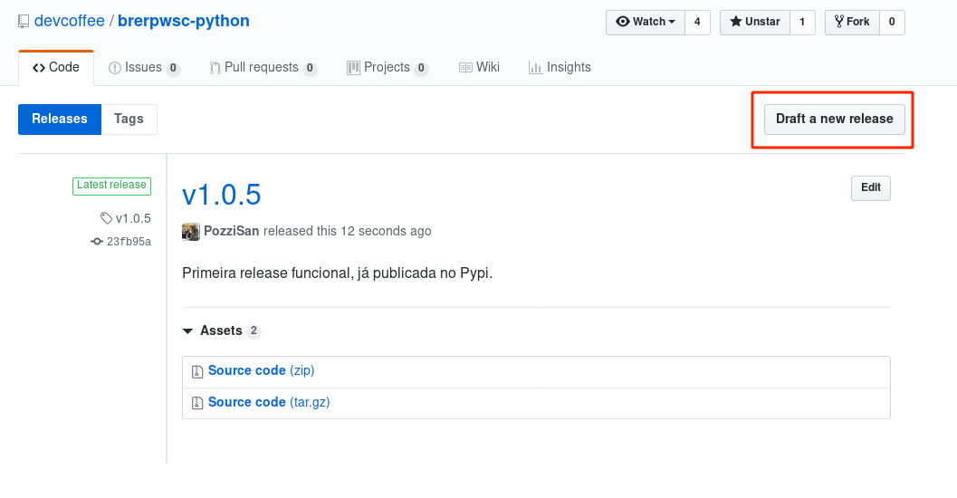Click the Unstar button
The width and height of the screenshot is (957, 498).
click(x=755, y=22)
